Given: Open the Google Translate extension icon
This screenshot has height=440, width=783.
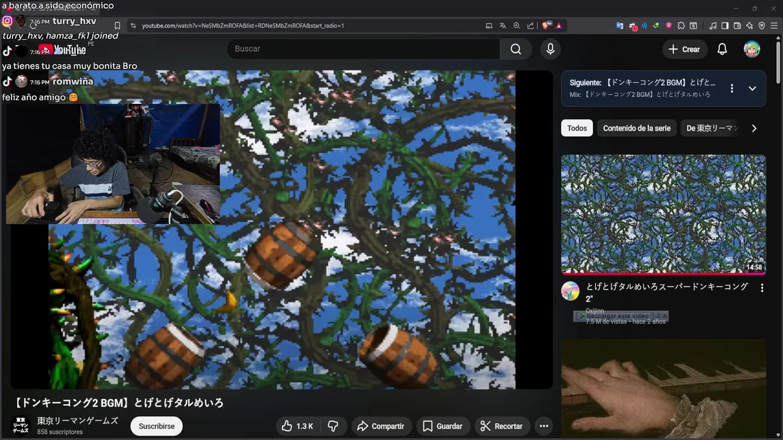Looking at the screenshot, I should (620, 26).
